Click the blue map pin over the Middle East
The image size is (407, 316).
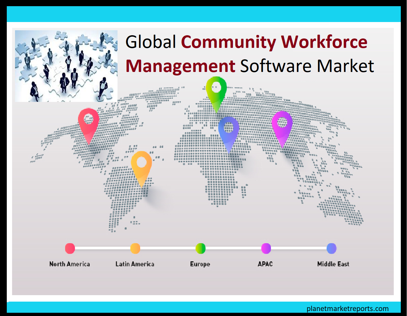(x=229, y=135)
